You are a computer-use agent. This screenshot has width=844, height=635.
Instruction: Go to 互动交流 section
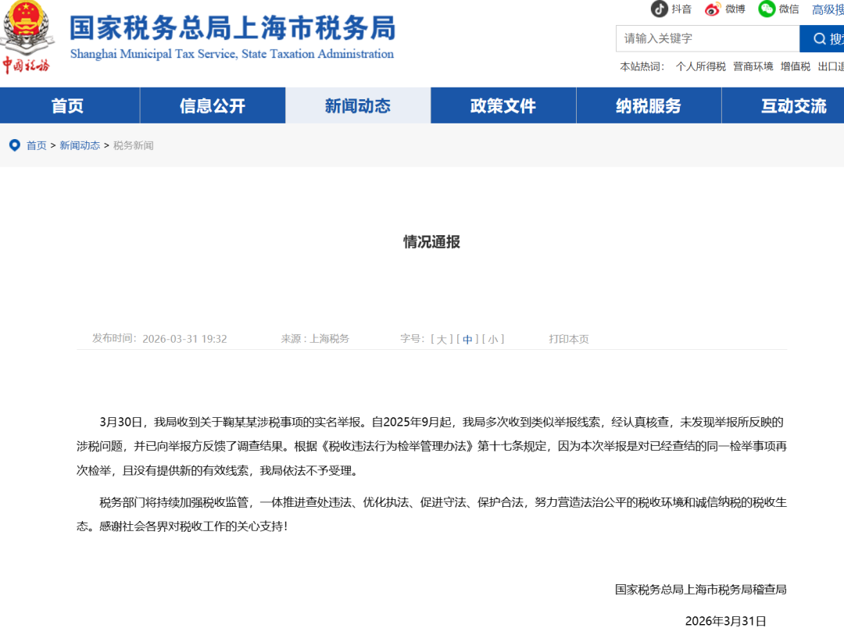coord(793,106)
